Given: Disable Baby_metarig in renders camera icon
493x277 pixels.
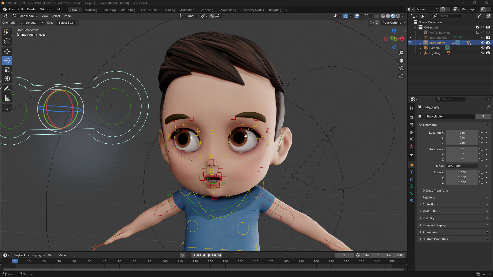Looking at the screenshot, I should [488, 38].
